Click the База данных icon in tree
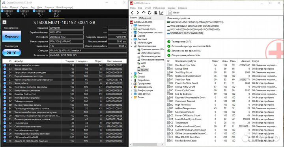 pyautogui.click(x=135, y=94)
